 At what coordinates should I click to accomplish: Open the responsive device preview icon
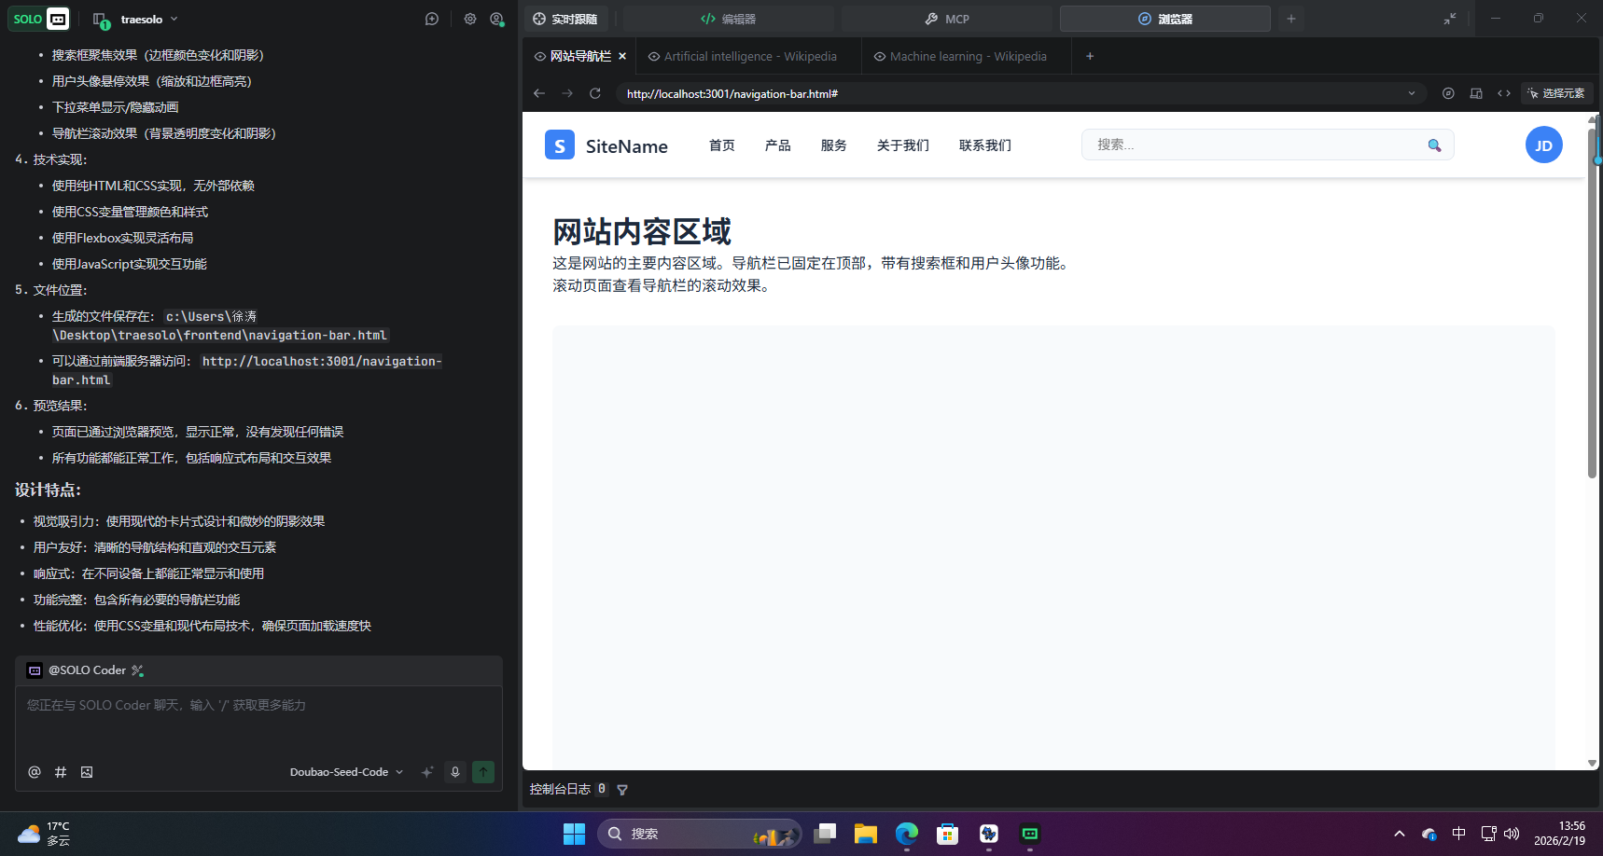(1475, 93)
